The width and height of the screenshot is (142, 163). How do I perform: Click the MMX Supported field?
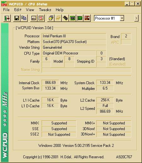[x=59, y=123]
